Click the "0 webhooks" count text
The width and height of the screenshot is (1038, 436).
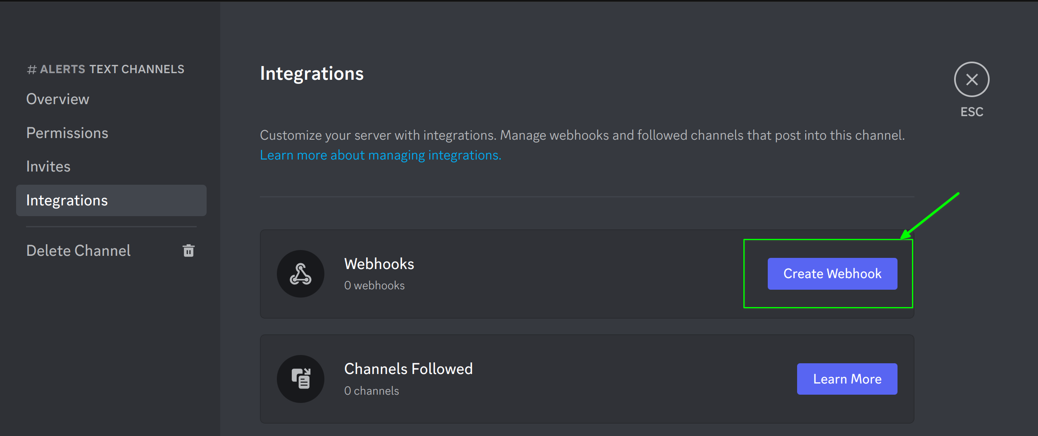(x=374, y=286)
